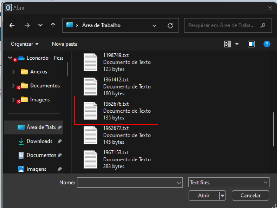This screenshot has width=277, height=208.
Task: Open the Text files type dropdown
Action: 229,182
